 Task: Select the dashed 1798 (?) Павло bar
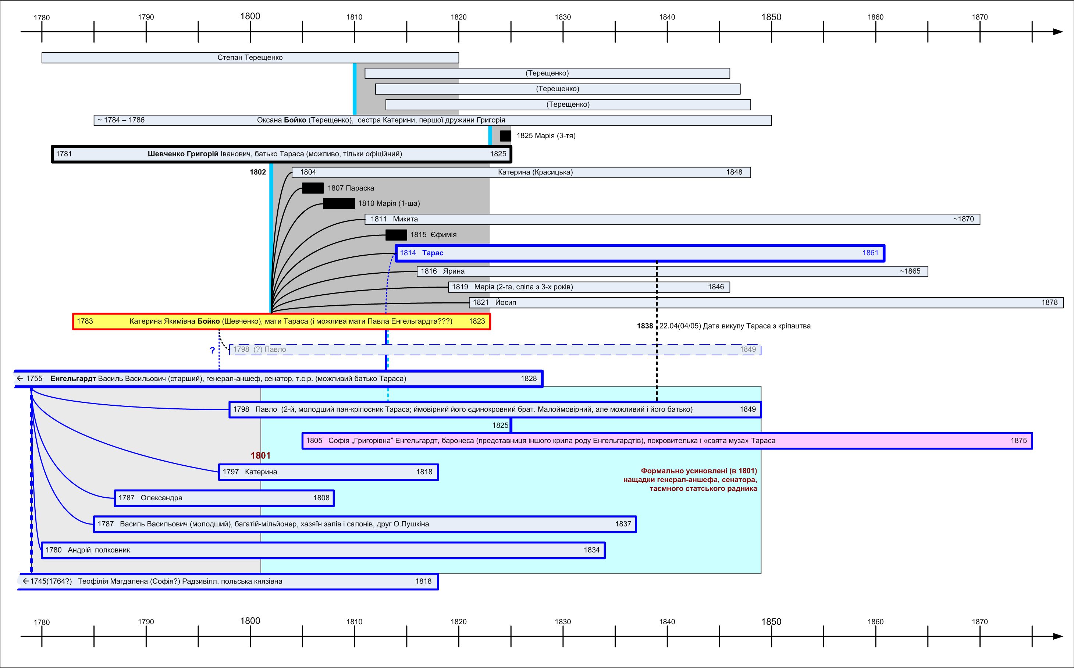click(x=495, y=350)
